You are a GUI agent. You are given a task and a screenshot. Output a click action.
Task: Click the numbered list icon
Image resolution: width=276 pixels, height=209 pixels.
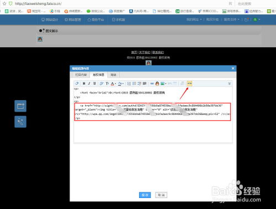129,84
